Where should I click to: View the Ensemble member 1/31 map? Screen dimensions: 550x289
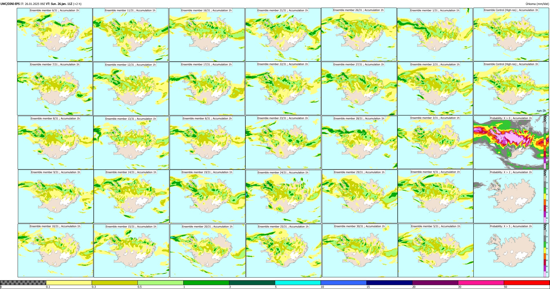click(x=435, y=35)
